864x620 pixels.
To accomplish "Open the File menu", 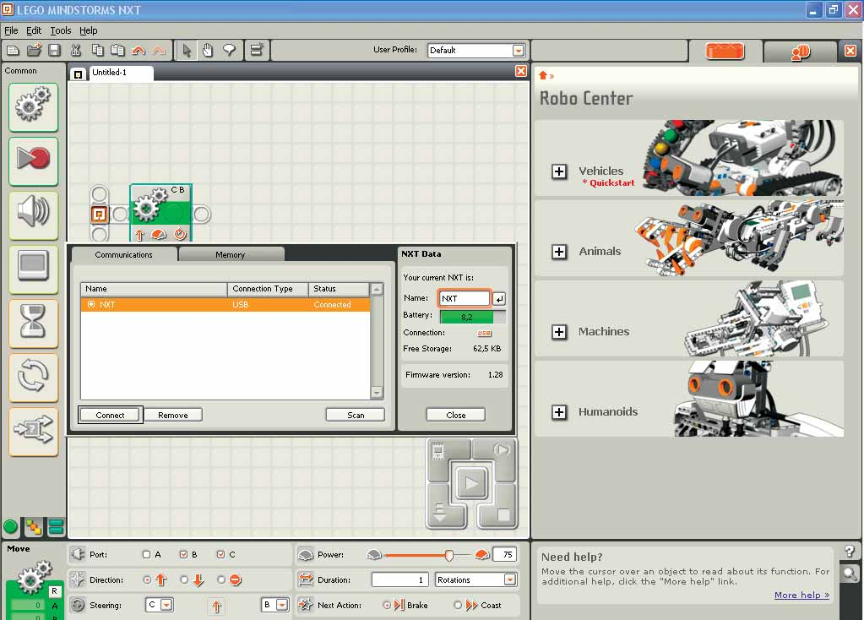I will click(x=11, y=31).
